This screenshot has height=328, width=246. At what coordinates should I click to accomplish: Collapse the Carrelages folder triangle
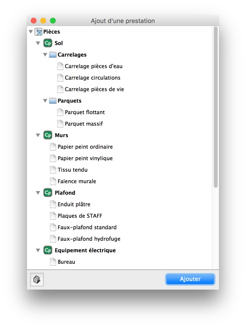[45, 55]
